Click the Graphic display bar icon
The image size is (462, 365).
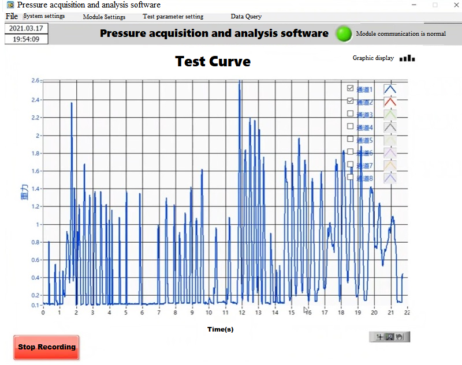[x=407, y=58]
